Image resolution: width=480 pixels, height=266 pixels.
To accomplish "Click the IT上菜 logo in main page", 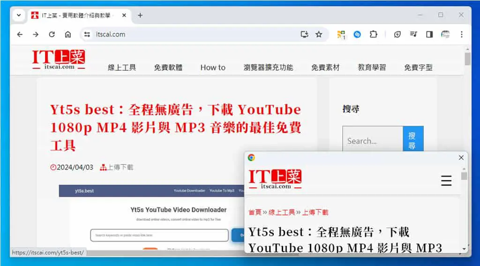I will (x=59, y=60).
